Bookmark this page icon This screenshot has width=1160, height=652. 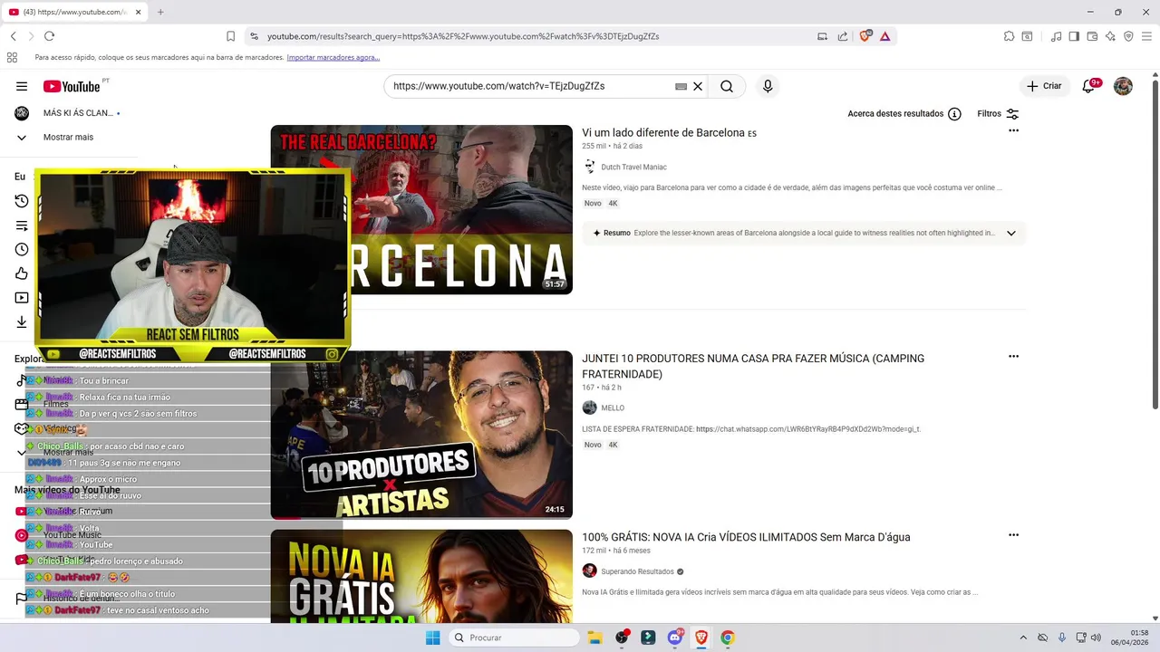230,36
